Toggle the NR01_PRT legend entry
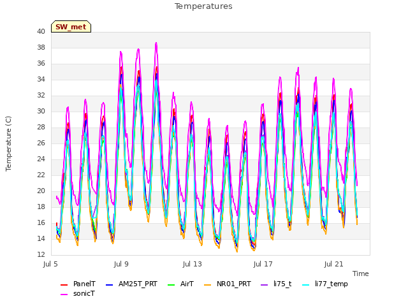The width and height of the screenshot is (408, 306). click(228, 284)
